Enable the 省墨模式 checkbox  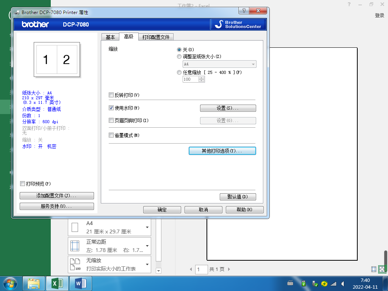111,135
